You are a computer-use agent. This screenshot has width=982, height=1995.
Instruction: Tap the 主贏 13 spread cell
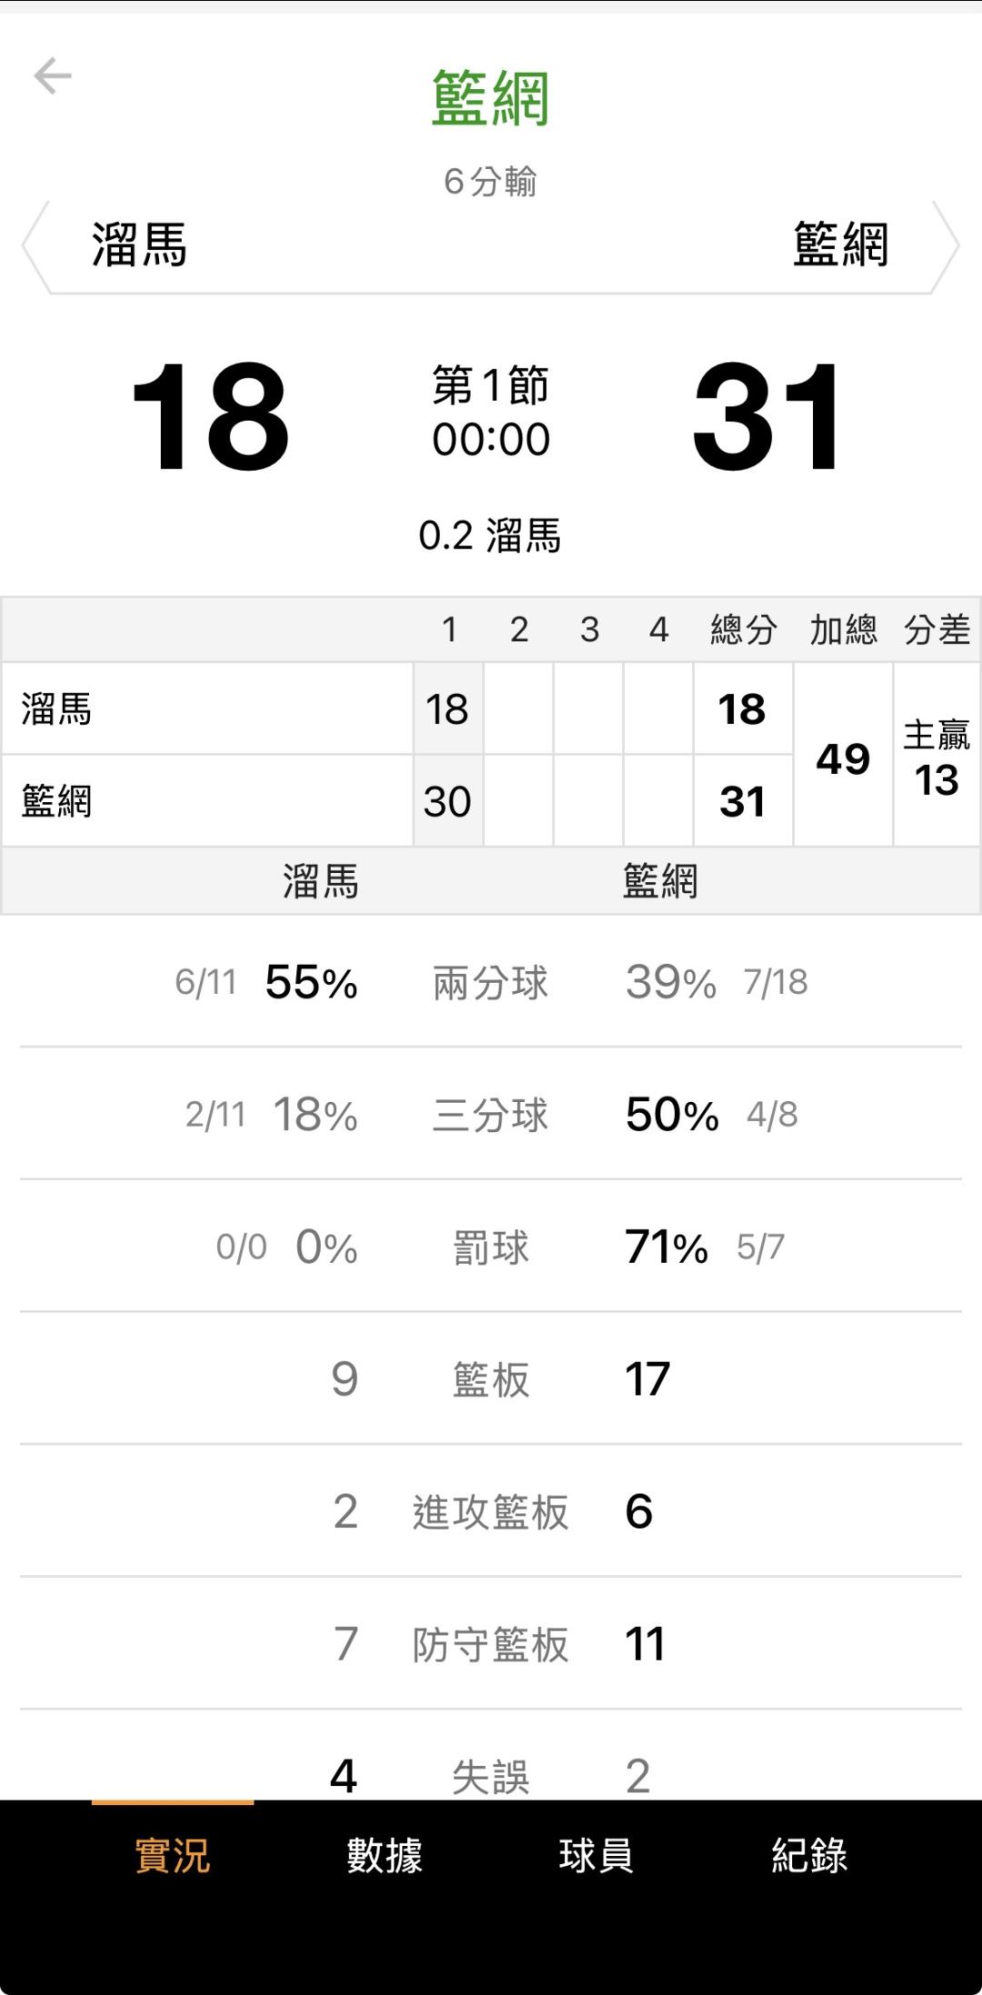[x=937, y=758]
